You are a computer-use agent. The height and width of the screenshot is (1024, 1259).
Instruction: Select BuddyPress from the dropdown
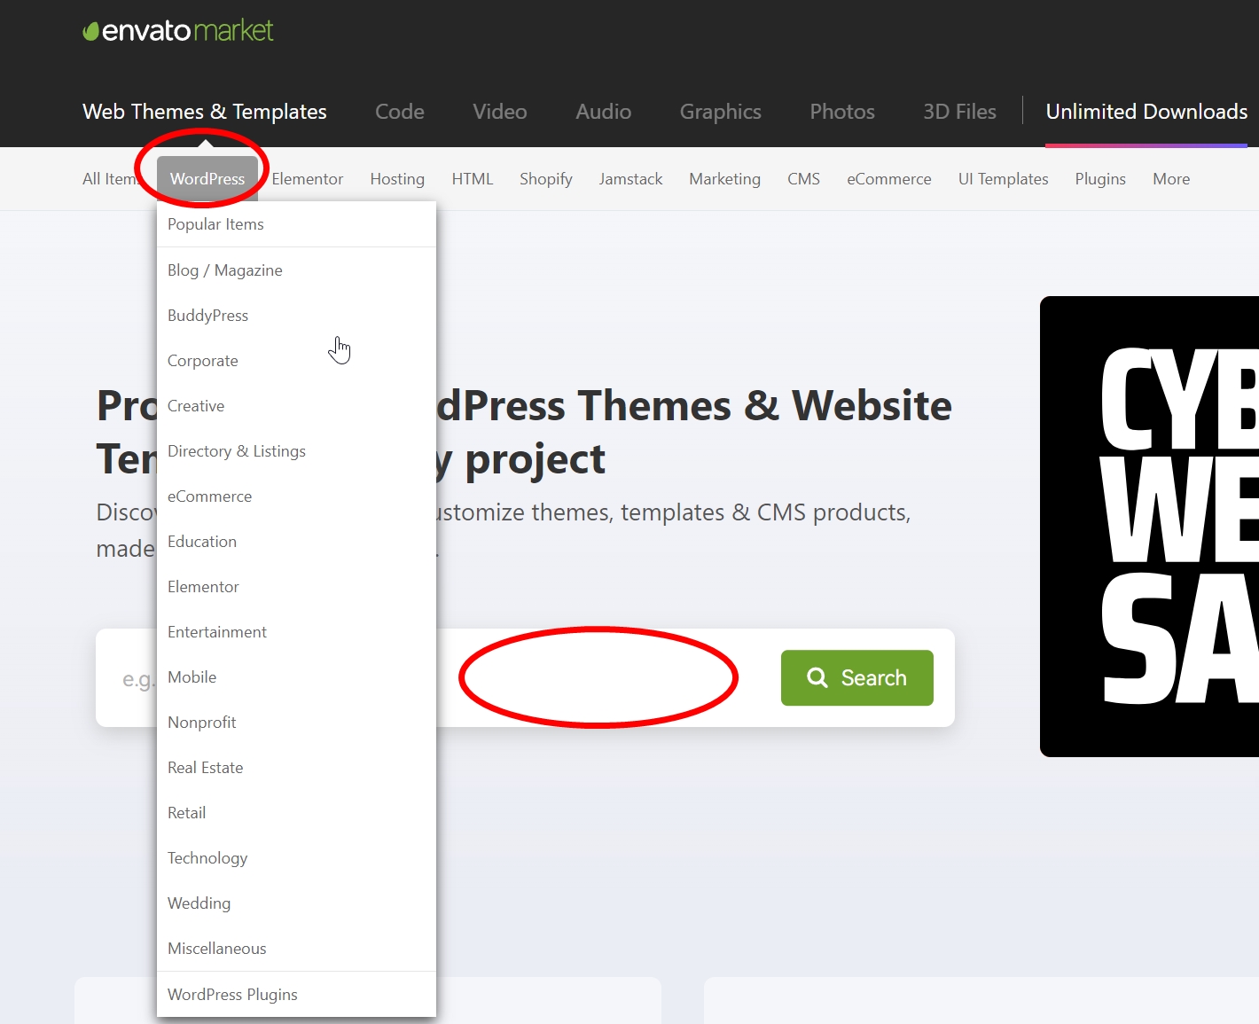coord(296,316)
